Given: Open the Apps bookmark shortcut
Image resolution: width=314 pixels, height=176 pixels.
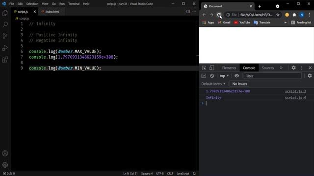Looking at the screenshot, I should [208, 22].
